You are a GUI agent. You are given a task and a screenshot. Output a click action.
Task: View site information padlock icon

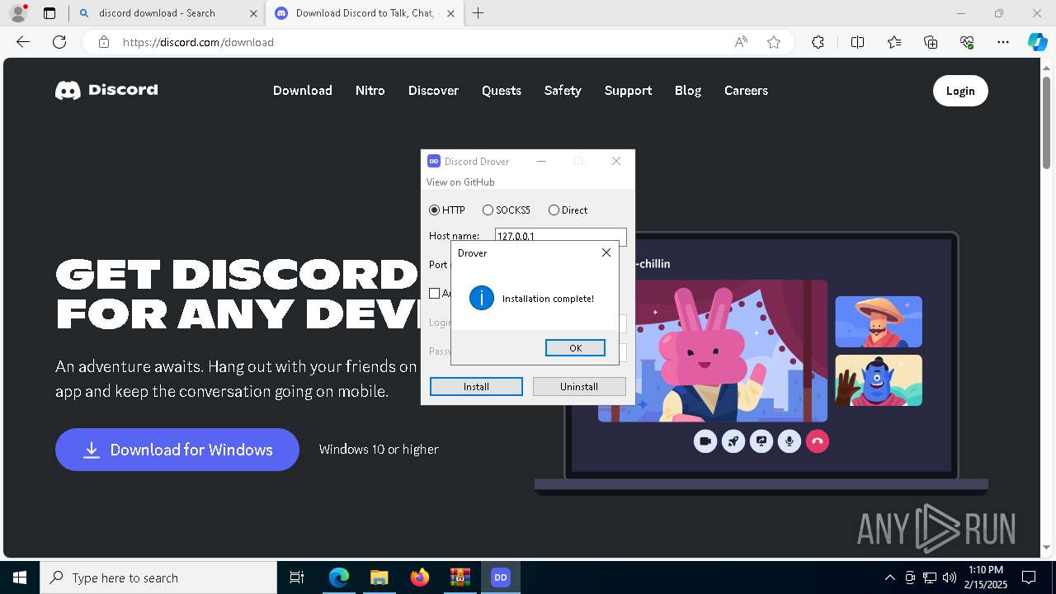[104, 42]
